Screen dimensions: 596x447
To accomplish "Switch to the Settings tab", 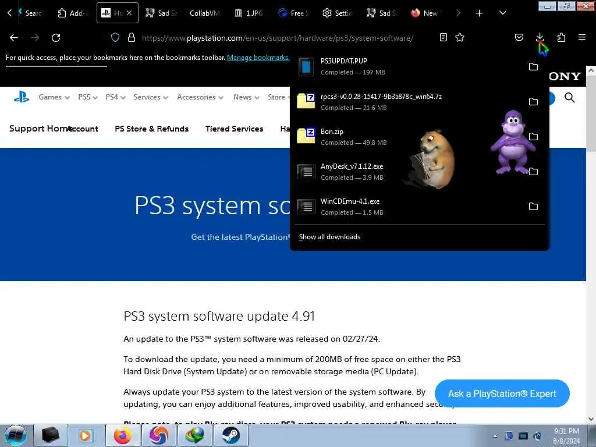I will tap(338, 13).
